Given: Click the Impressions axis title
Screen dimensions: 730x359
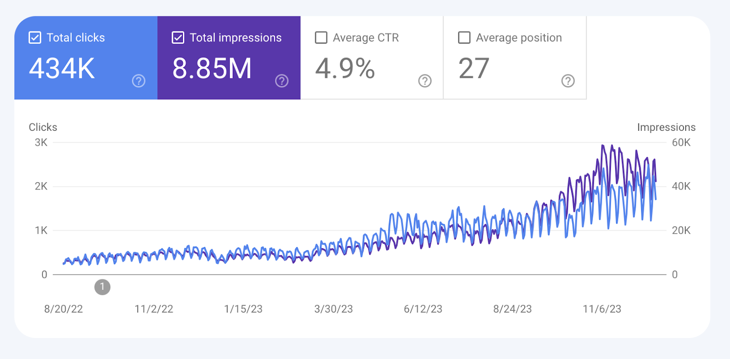Looking at the screenshot, I should [666, 127].
